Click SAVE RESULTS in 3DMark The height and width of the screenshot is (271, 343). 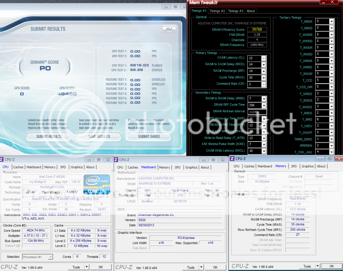(x=99, y=137)
